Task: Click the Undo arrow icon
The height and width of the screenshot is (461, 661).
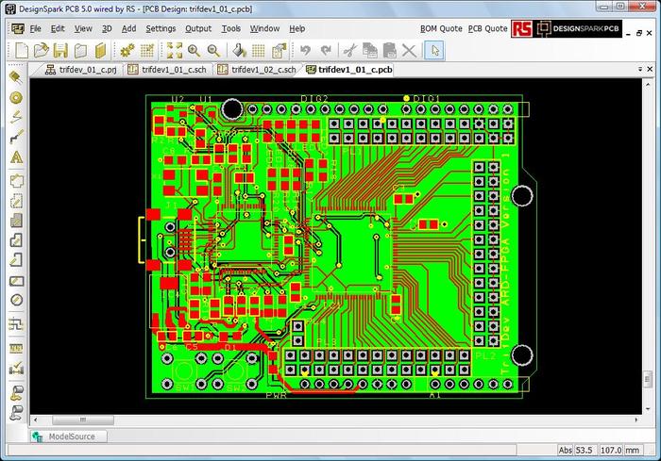Action: pyautogui.click(x=305, y=51)
